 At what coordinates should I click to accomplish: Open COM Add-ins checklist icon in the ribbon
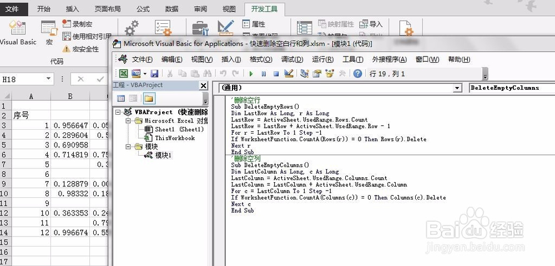pyautogui.click(x=163, y=28)
